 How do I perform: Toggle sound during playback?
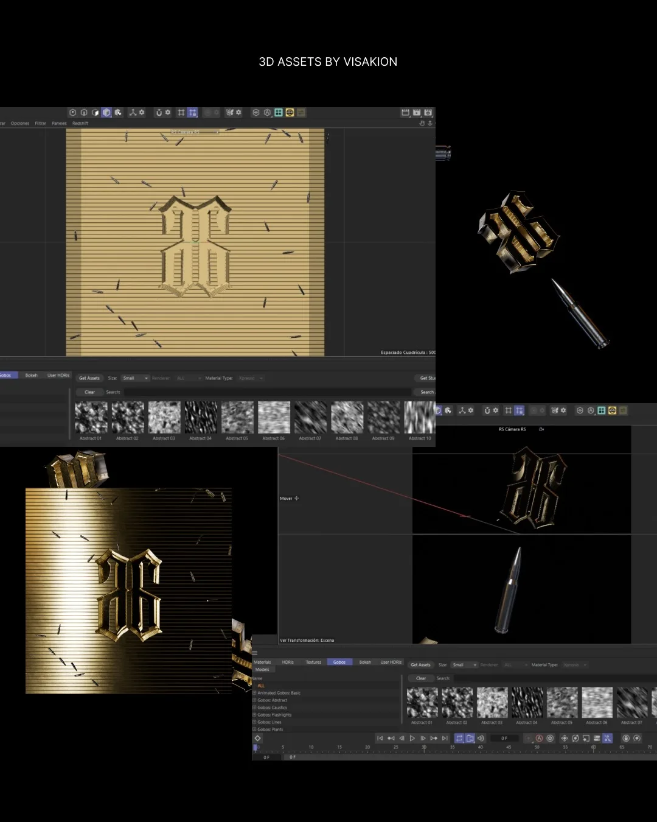(x=481, y=738)
